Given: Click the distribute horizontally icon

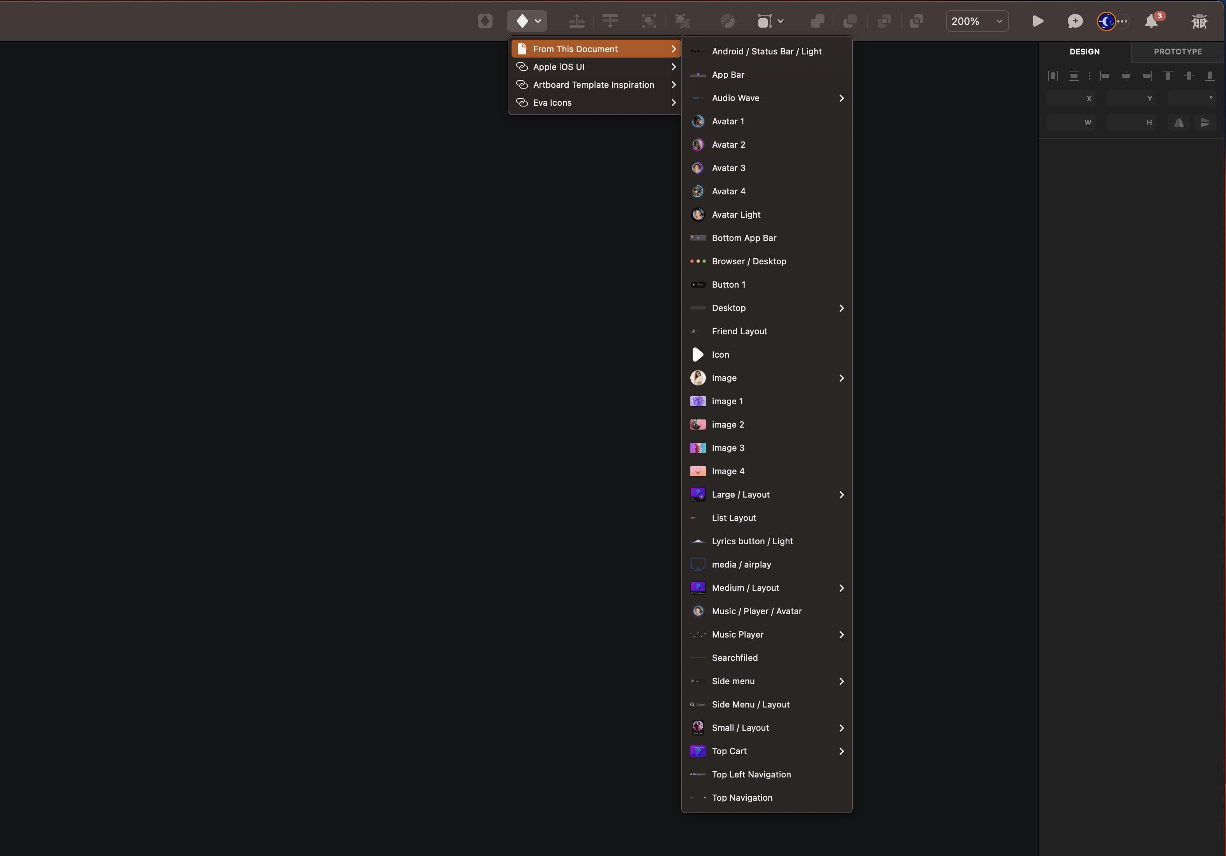Looking at the screenshot, I should coord(1053,76).
